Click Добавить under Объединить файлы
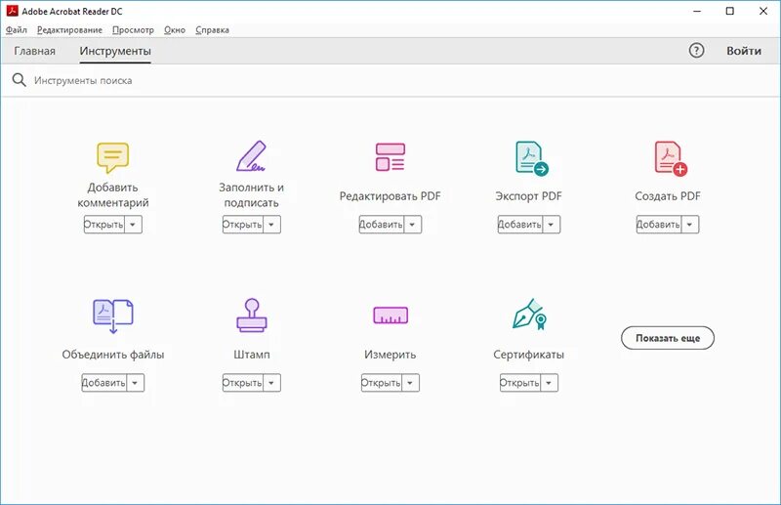 [104, 383]
